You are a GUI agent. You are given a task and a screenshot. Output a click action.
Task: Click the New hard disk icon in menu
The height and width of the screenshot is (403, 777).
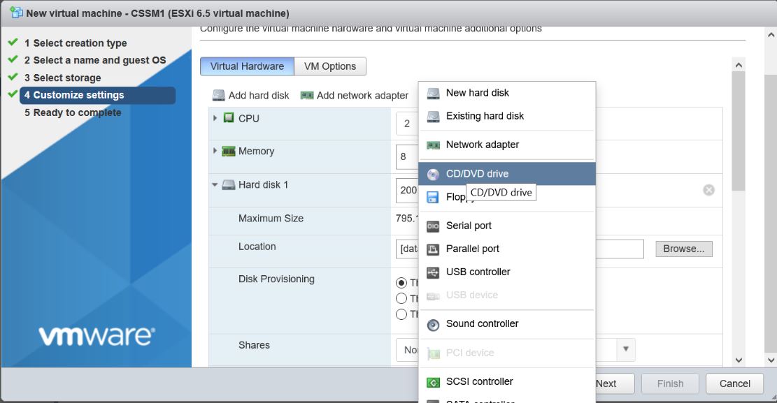(x=433, y=93)
